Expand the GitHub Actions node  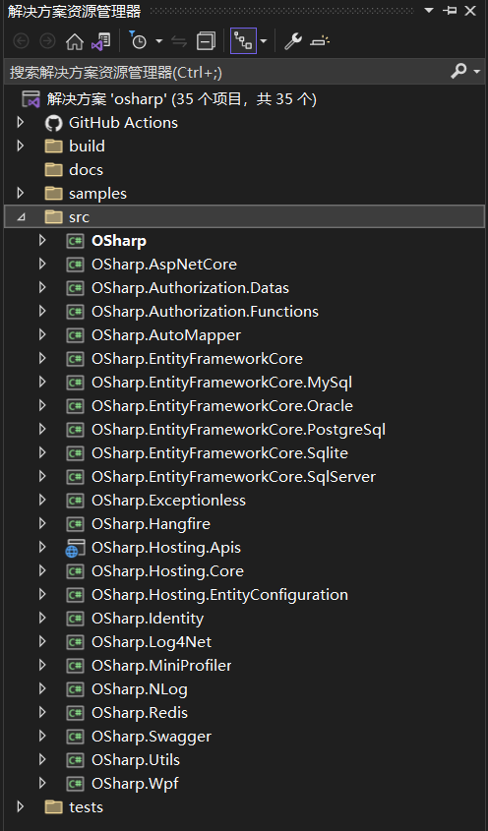click(x=21, y=122)
